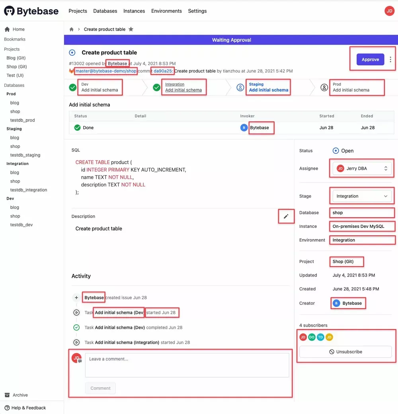Viewport: 398px width, 414px height.
Task: Focus the Leave a comment text box
Action: (x=187, y=365)
